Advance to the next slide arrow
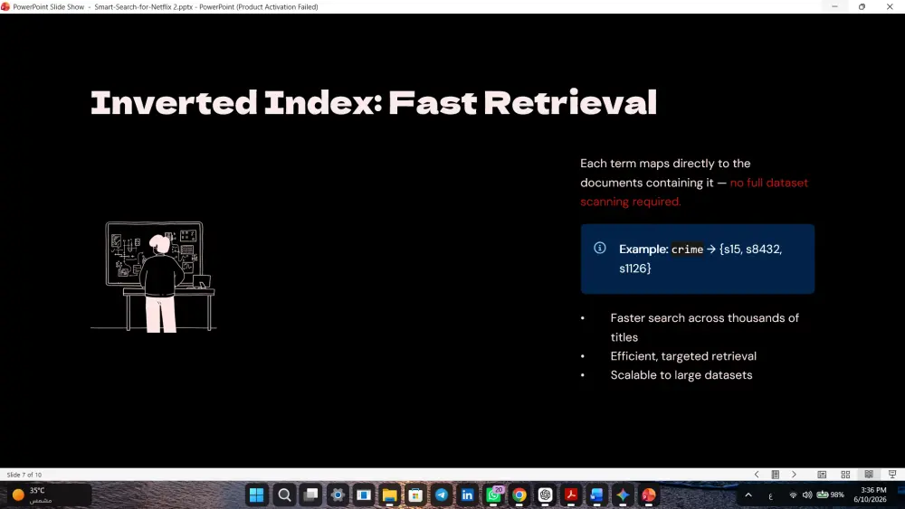Screen dimensions: 905x509 [x=795, y=475]
